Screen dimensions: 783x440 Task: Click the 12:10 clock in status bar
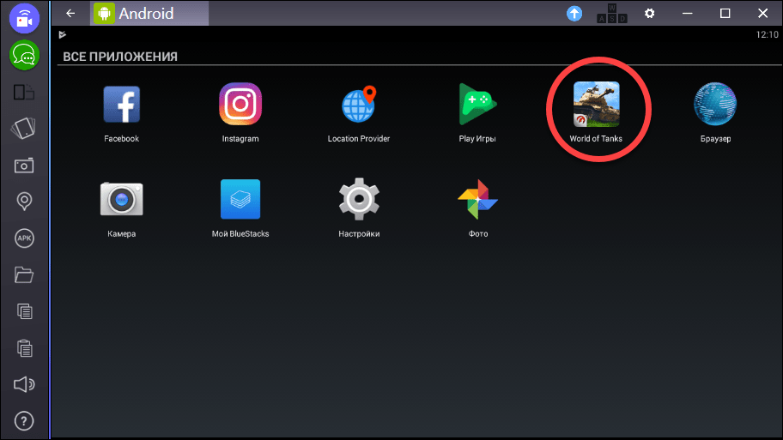767,34
